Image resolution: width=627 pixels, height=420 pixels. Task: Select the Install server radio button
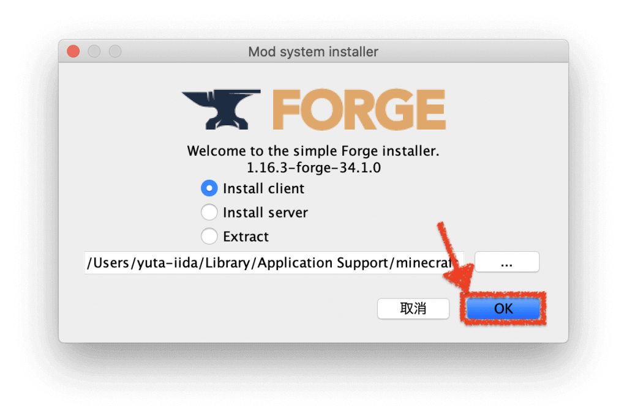[209, 212]
